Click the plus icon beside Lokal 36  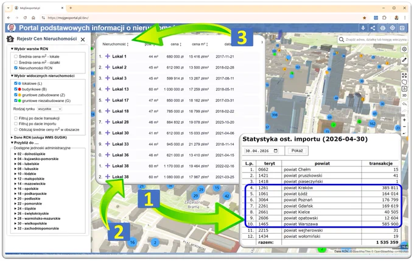tap(108, 155)
